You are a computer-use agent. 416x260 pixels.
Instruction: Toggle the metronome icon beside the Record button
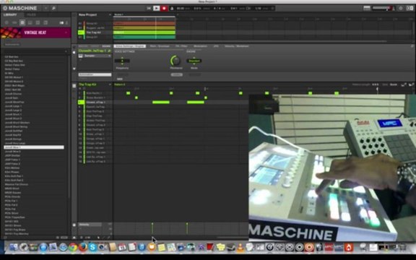(172, 8)
